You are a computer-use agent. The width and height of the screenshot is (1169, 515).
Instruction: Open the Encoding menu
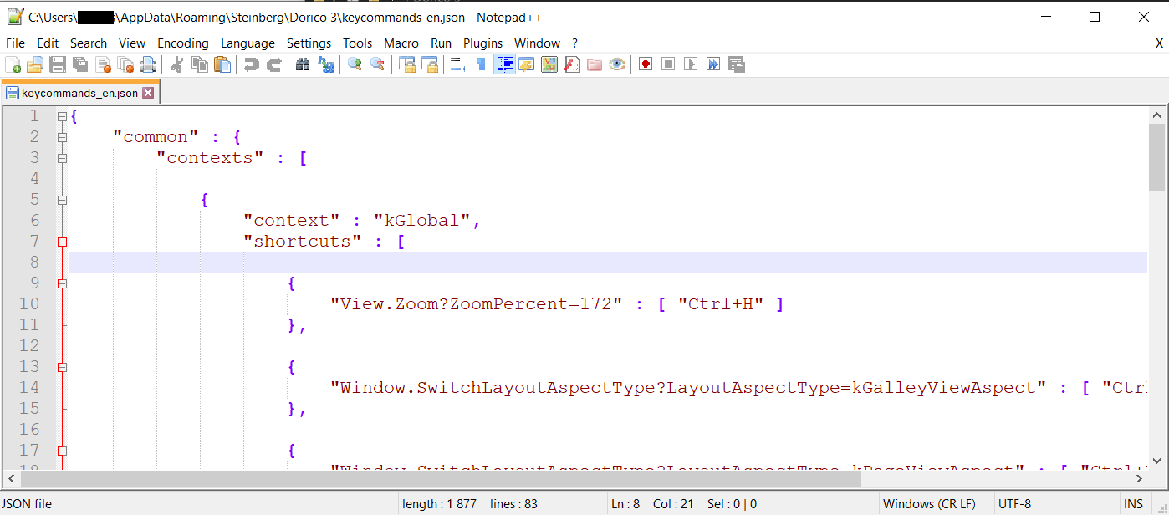[183, 43]
